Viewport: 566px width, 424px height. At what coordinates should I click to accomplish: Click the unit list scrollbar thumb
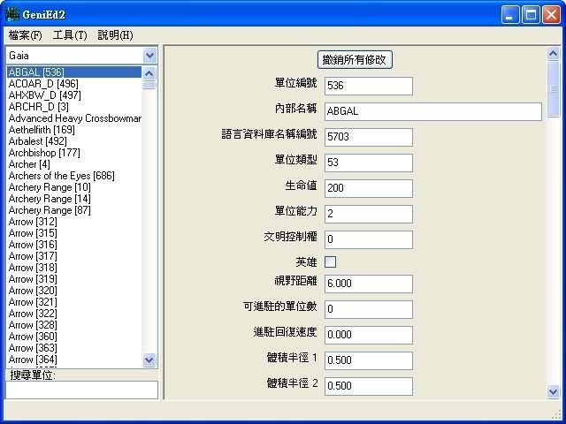149,85
